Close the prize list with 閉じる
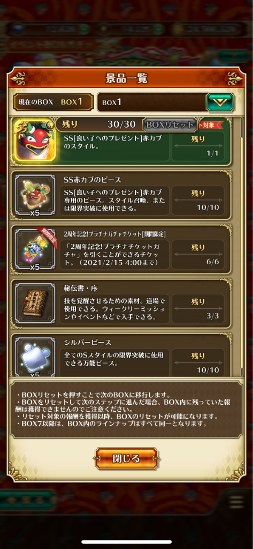Screen dimensions: 253x549 tap(126, 458)
